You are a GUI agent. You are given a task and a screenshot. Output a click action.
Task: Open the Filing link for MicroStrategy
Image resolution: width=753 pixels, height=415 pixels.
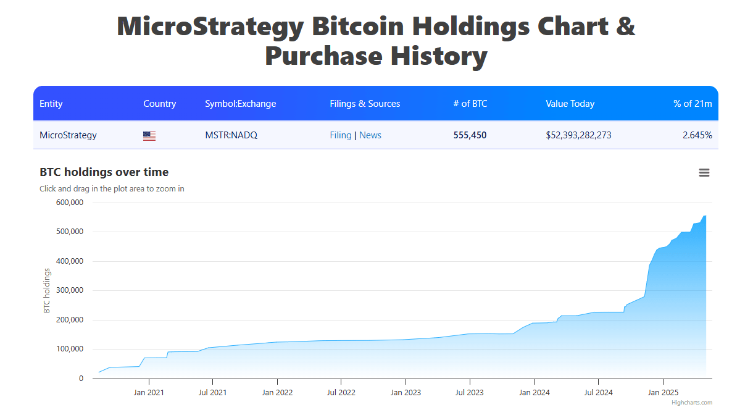[341, 135]
